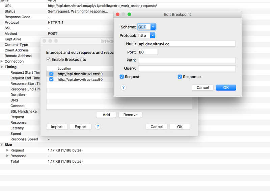Click Cancel in Edit Breakpoint dialog
270x191 pixels.
point(203,88)
